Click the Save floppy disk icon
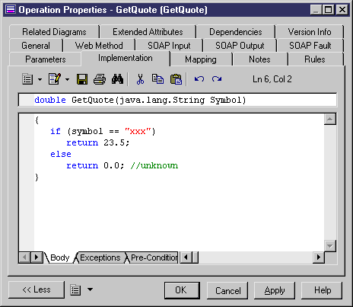353x307 pixels. click(82, 79)
